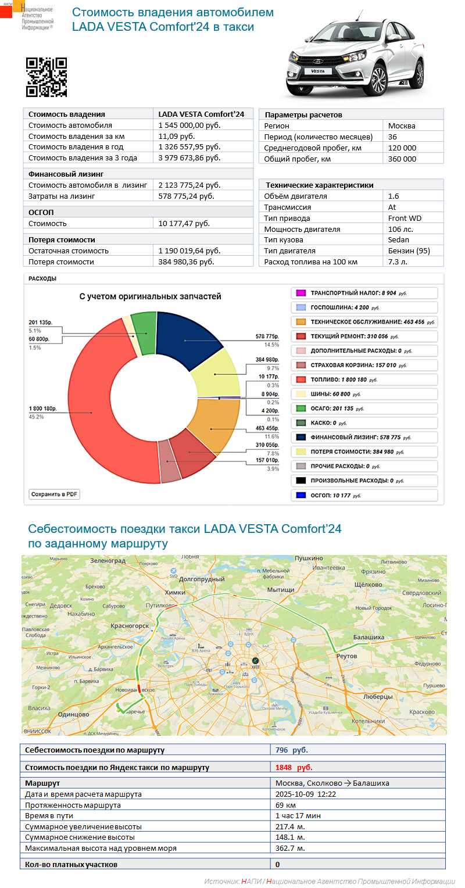
Task: Click the green ОСАГО legend square
Action: pyautogui.click(x=300, y=409)
